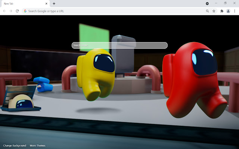Open a new tab with plus button

click(x=54, y=3)
